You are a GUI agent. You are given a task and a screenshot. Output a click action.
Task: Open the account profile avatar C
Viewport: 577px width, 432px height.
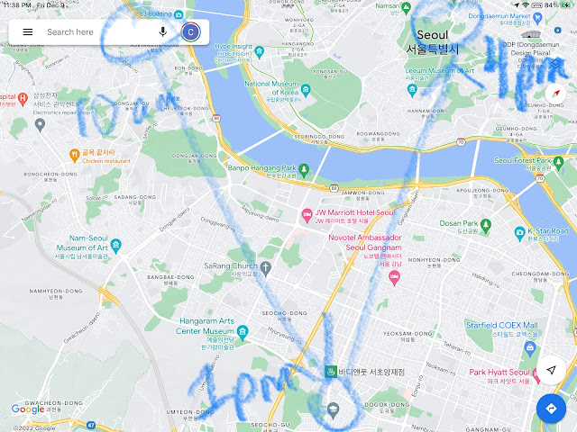[190, 32]
